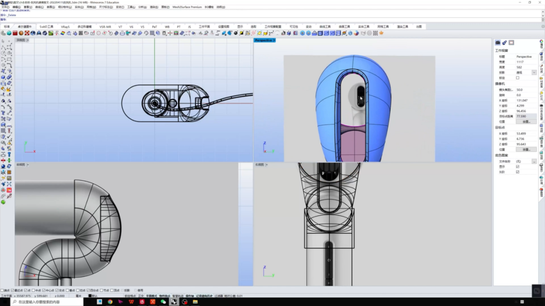This screenshot has width=545, height=306.
Task: Toggle the 切点 (Tangent) osnap checkbox
Action: (78, 290)
